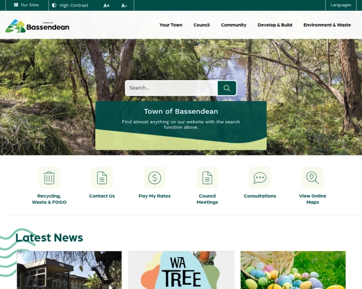The width and height of the screenshot is (362, 289).
Task: Click the Recycling, Waste & FOGO bin icon
Action: 49,178
